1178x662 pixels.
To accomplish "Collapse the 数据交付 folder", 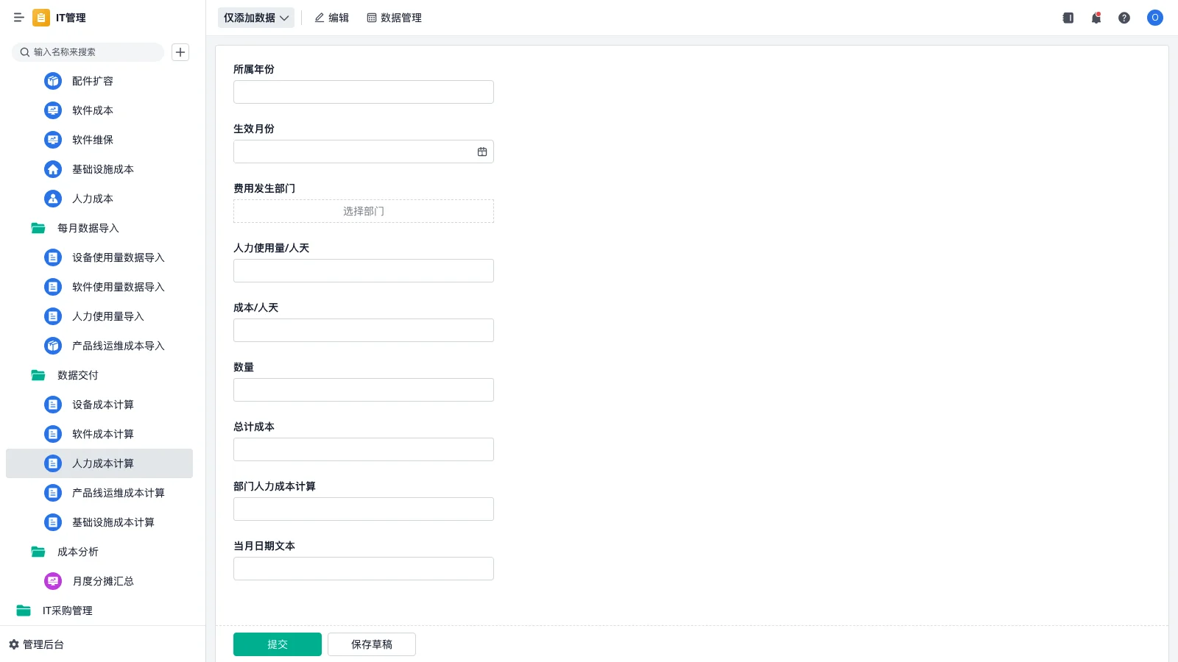I will point(38,375).
